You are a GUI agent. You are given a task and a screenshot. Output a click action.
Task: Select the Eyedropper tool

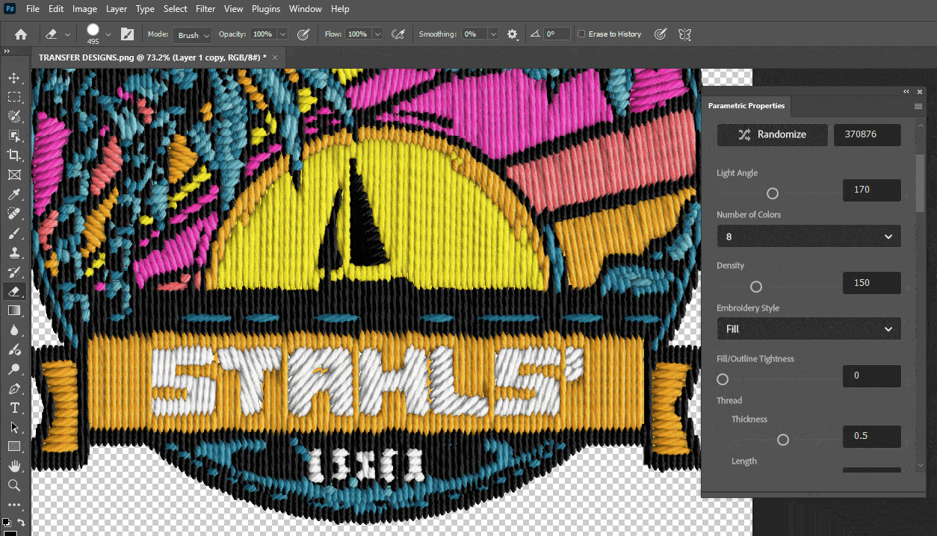point(14,194)
